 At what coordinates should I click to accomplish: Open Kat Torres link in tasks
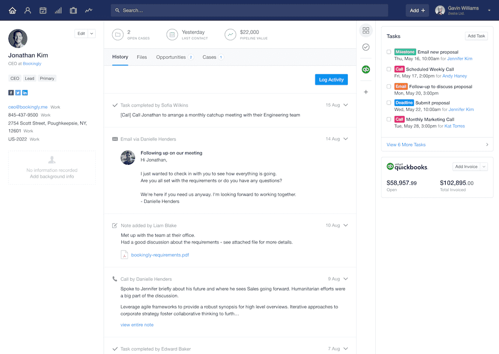point(455,126)
